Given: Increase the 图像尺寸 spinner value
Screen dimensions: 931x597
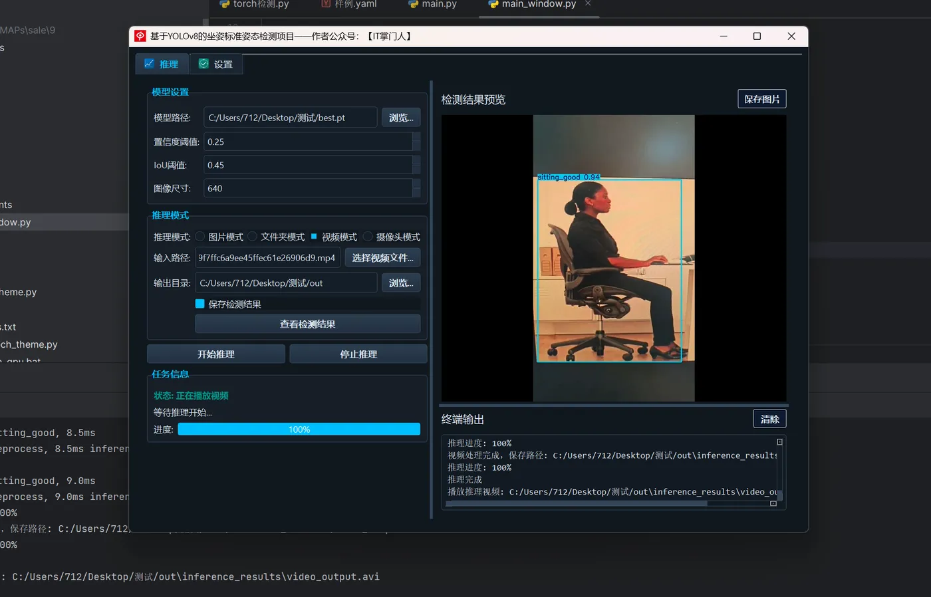Looking at the screenshot, I should coord(416,183).
